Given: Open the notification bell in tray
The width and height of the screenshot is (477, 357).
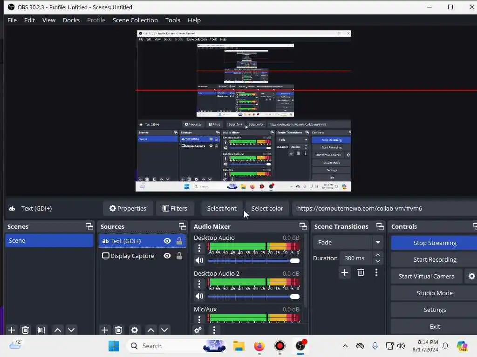Looking at the screenshot, I should pos(445,346).
